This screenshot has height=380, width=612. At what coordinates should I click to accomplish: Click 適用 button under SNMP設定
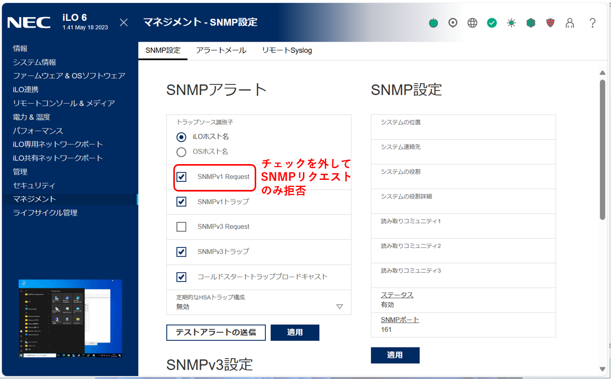395,356
